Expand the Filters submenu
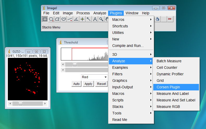This screenshot has width=206, height=129. (x=131, y=74)
